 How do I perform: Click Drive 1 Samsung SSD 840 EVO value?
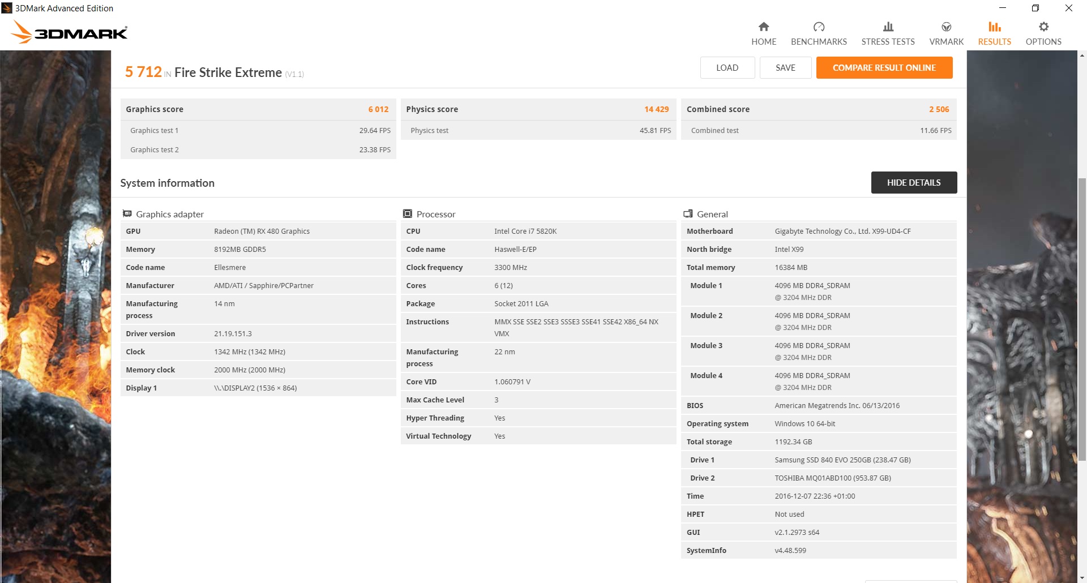(x=843, y=460)
